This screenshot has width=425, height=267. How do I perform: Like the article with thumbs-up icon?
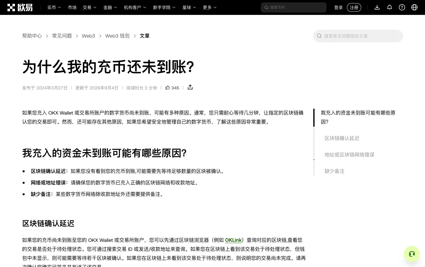click(167, 88)
